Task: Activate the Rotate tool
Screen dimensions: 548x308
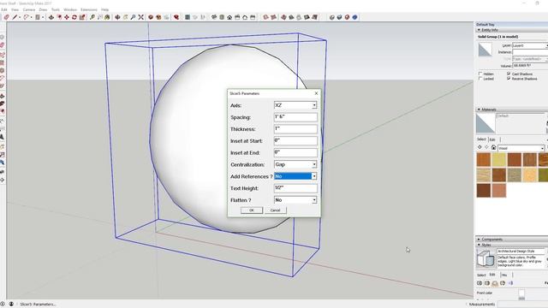Action: click(x=74, y=17)
